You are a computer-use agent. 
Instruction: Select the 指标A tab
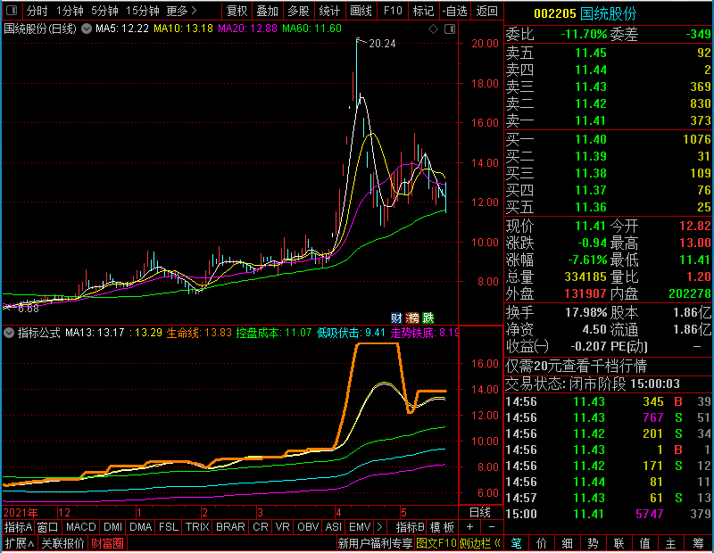18,527
